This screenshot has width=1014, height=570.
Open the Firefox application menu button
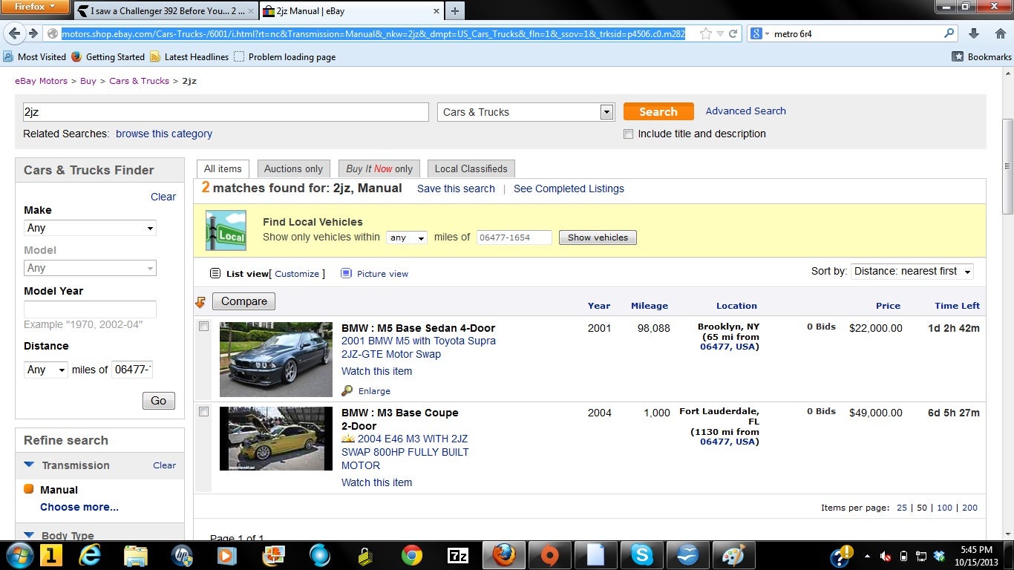pyautogui.click(x=35, y=7)
